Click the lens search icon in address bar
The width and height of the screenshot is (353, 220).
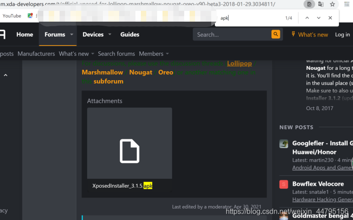[x=309, y=4]
